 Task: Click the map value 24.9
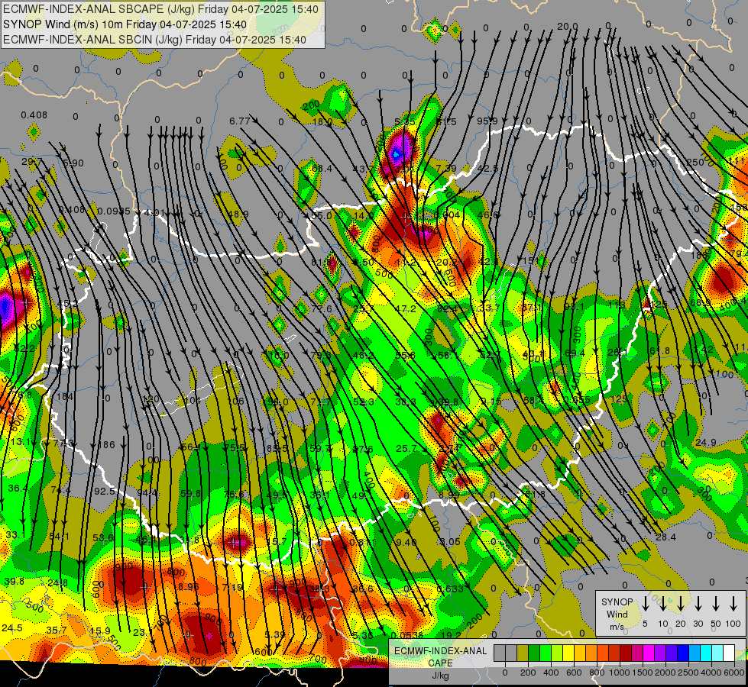705,443
